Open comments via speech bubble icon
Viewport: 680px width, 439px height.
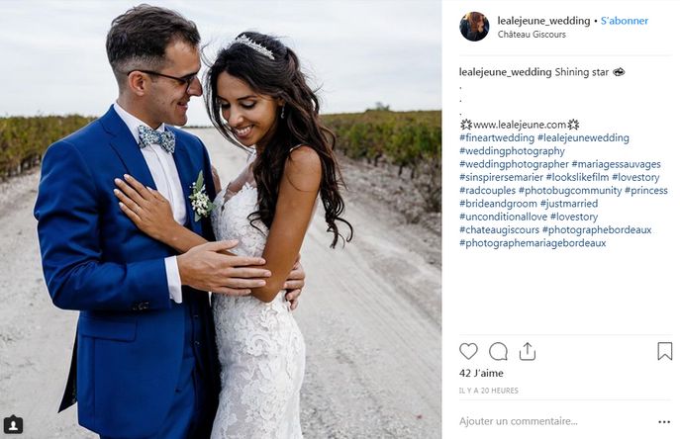[x=498, y=351]
